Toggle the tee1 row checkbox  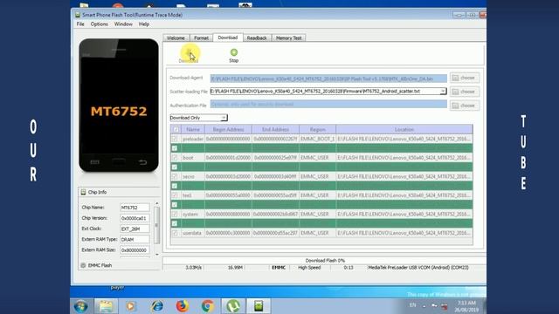175,195
